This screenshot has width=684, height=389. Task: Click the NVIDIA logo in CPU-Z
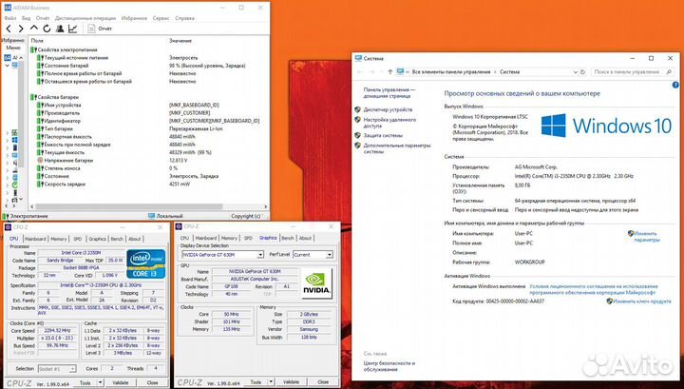click(x=316, y=282)
